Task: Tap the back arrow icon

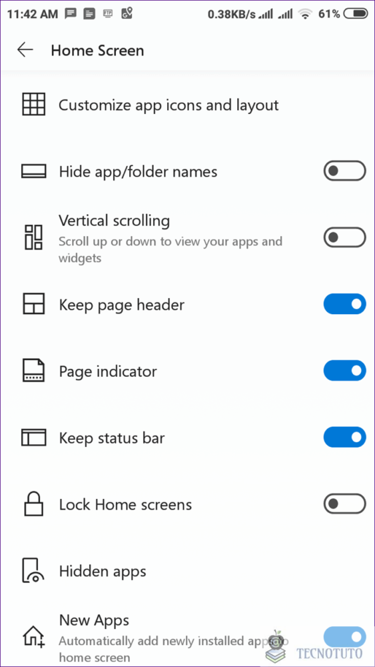Action: [x=25, y=50]
